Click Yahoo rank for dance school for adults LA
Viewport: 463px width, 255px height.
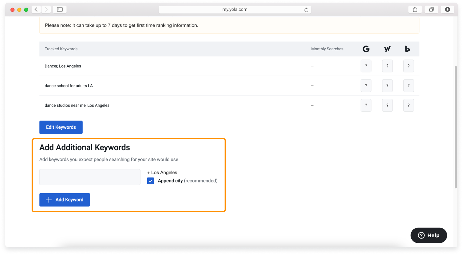click(387, 86)
